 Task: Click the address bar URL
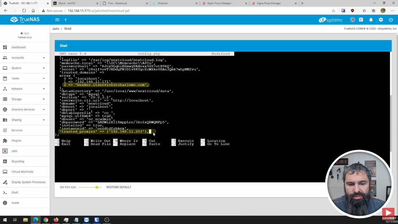99,11
